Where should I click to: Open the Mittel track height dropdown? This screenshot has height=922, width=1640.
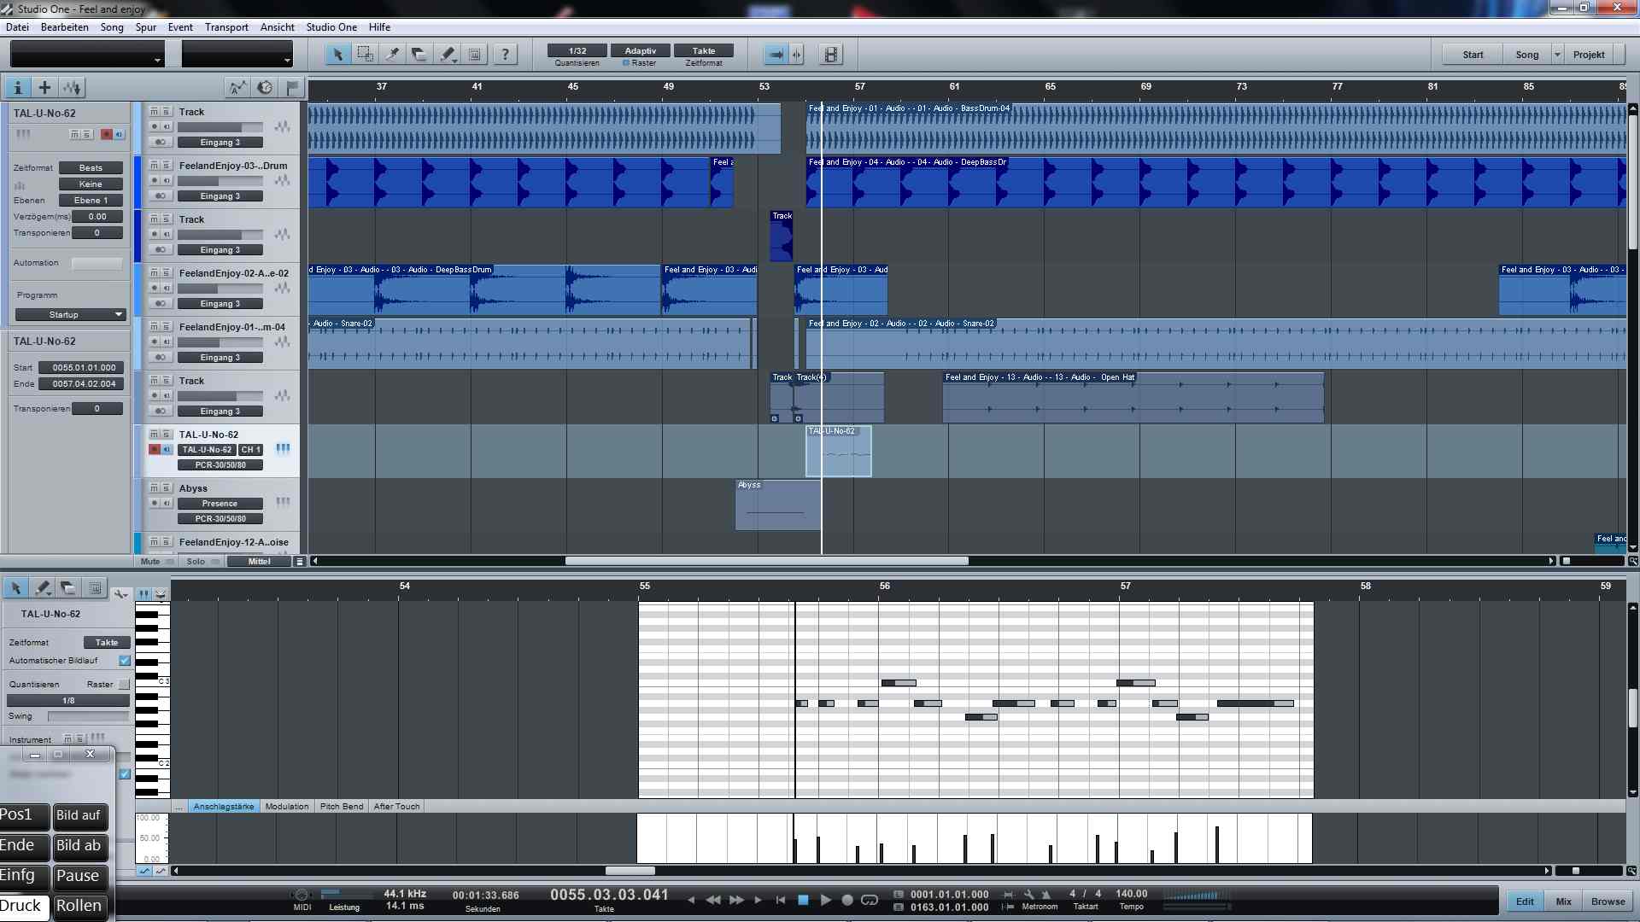(x=260, y=562)
